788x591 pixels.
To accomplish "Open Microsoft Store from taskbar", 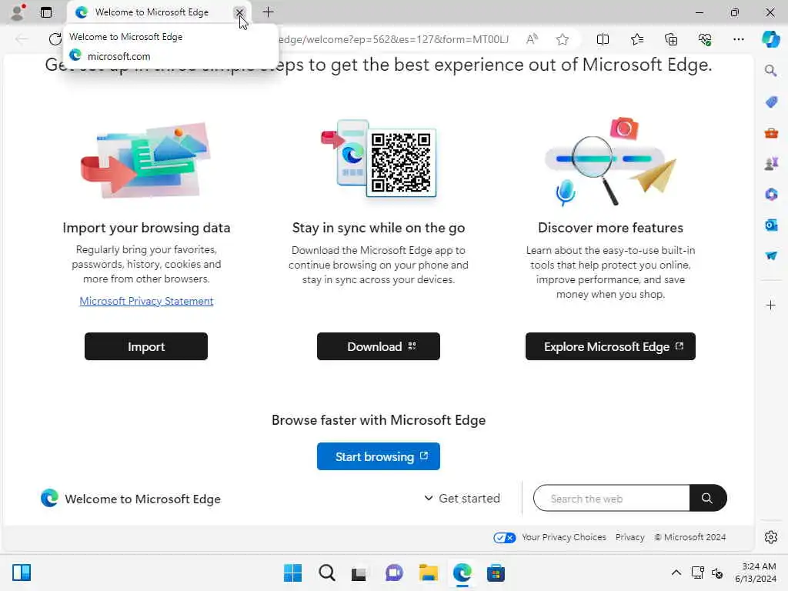I will 496,573.
